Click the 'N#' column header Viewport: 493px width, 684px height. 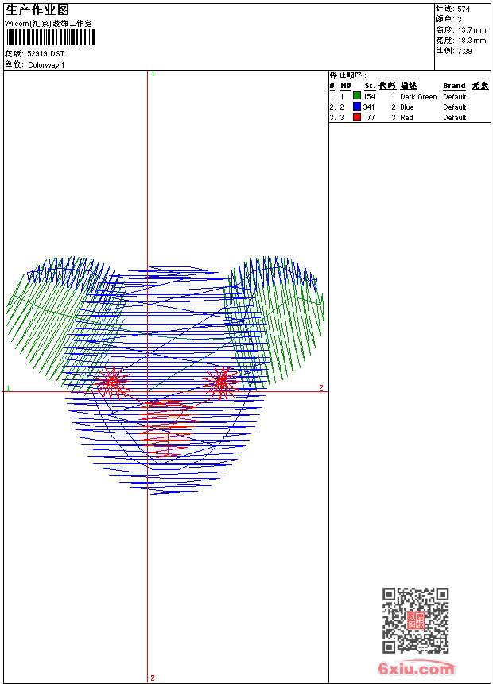coord(346,86)
